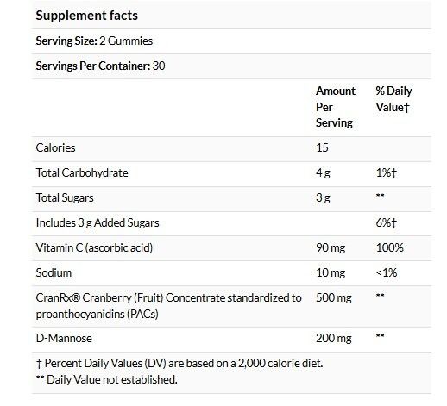447x406 pixels.
Task: Click the Daily Value not established footnote
Action: click(106, 380)
